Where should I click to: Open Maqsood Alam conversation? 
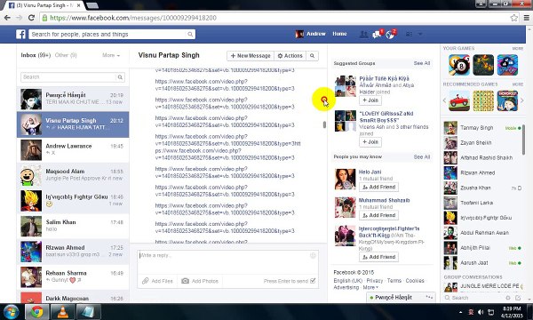coord(73,175)
